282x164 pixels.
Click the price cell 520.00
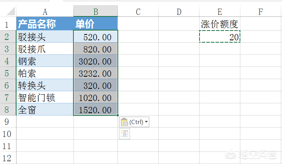(95, 37)
